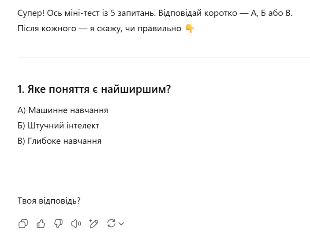
Task: Open the edit in canvas pencil icon
Action: [x=93, y=224]
